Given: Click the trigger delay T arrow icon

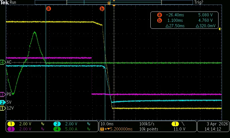Looking at the screenshot, I should tap(105, 129).
